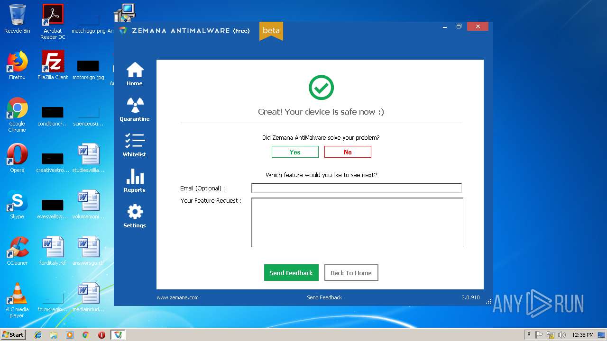Click the Zemana taskbar button

pos(118,335)
